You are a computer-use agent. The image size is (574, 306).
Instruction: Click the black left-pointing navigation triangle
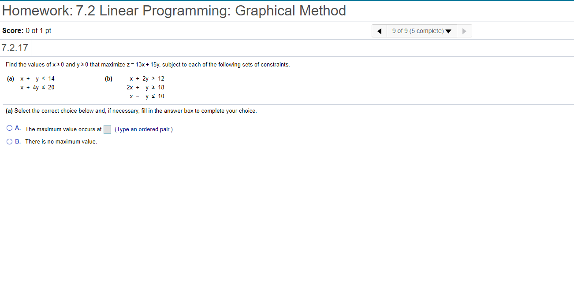click(379, 31)
